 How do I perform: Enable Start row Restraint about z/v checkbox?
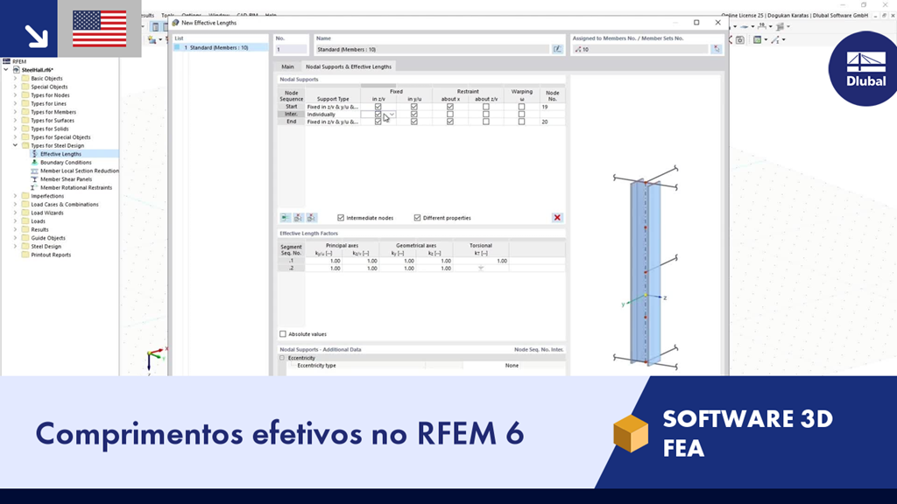point(485,107)
